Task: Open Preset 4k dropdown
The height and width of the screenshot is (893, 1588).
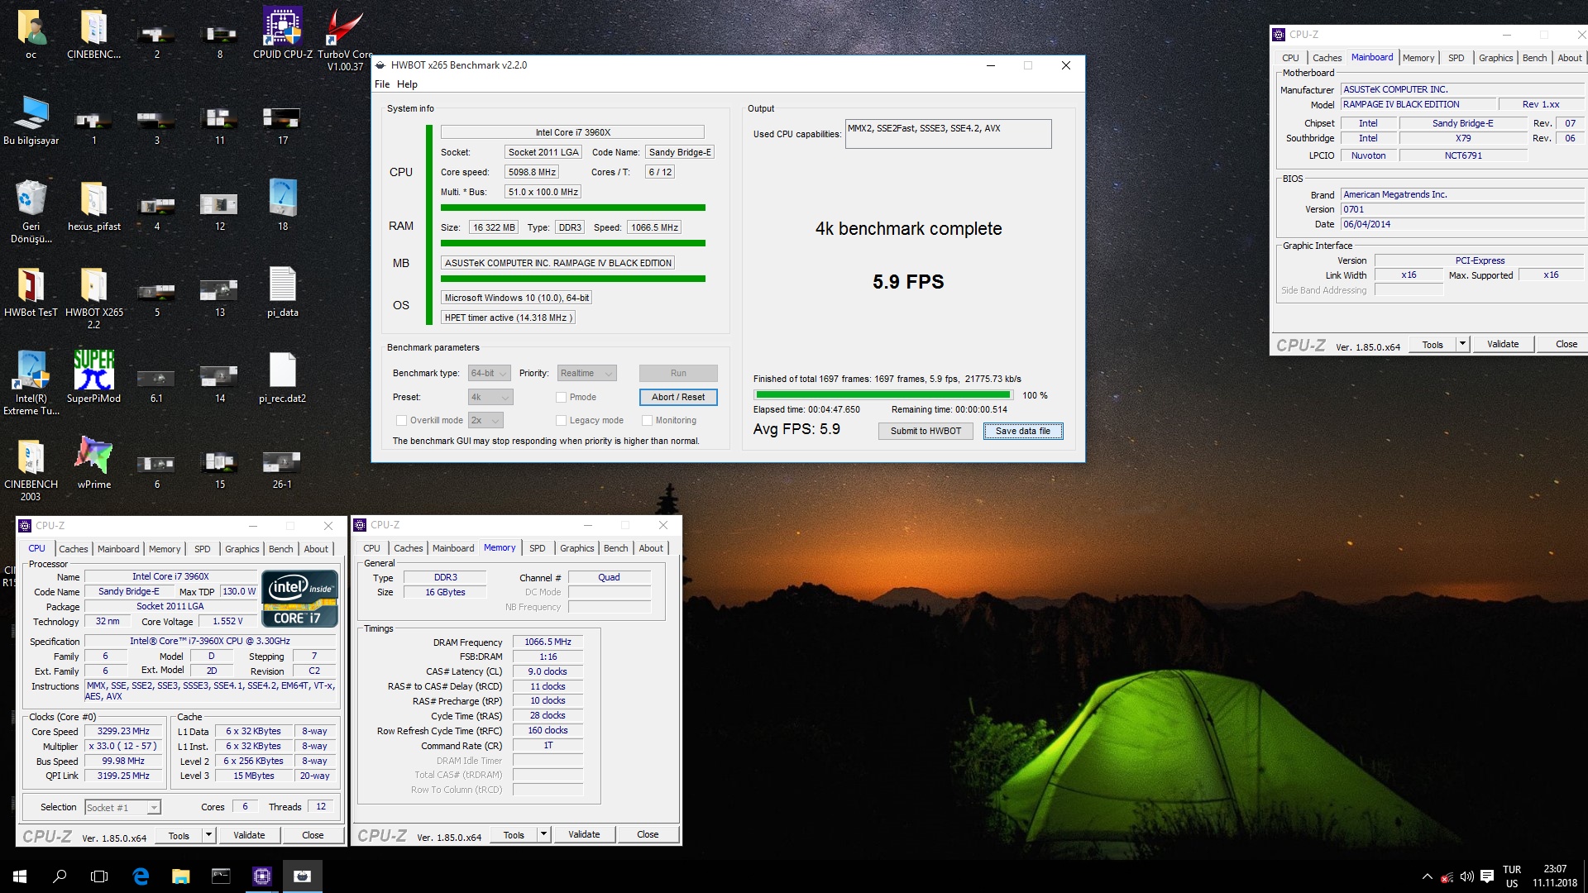Action: pyautogui.click(x=491, y=397)
